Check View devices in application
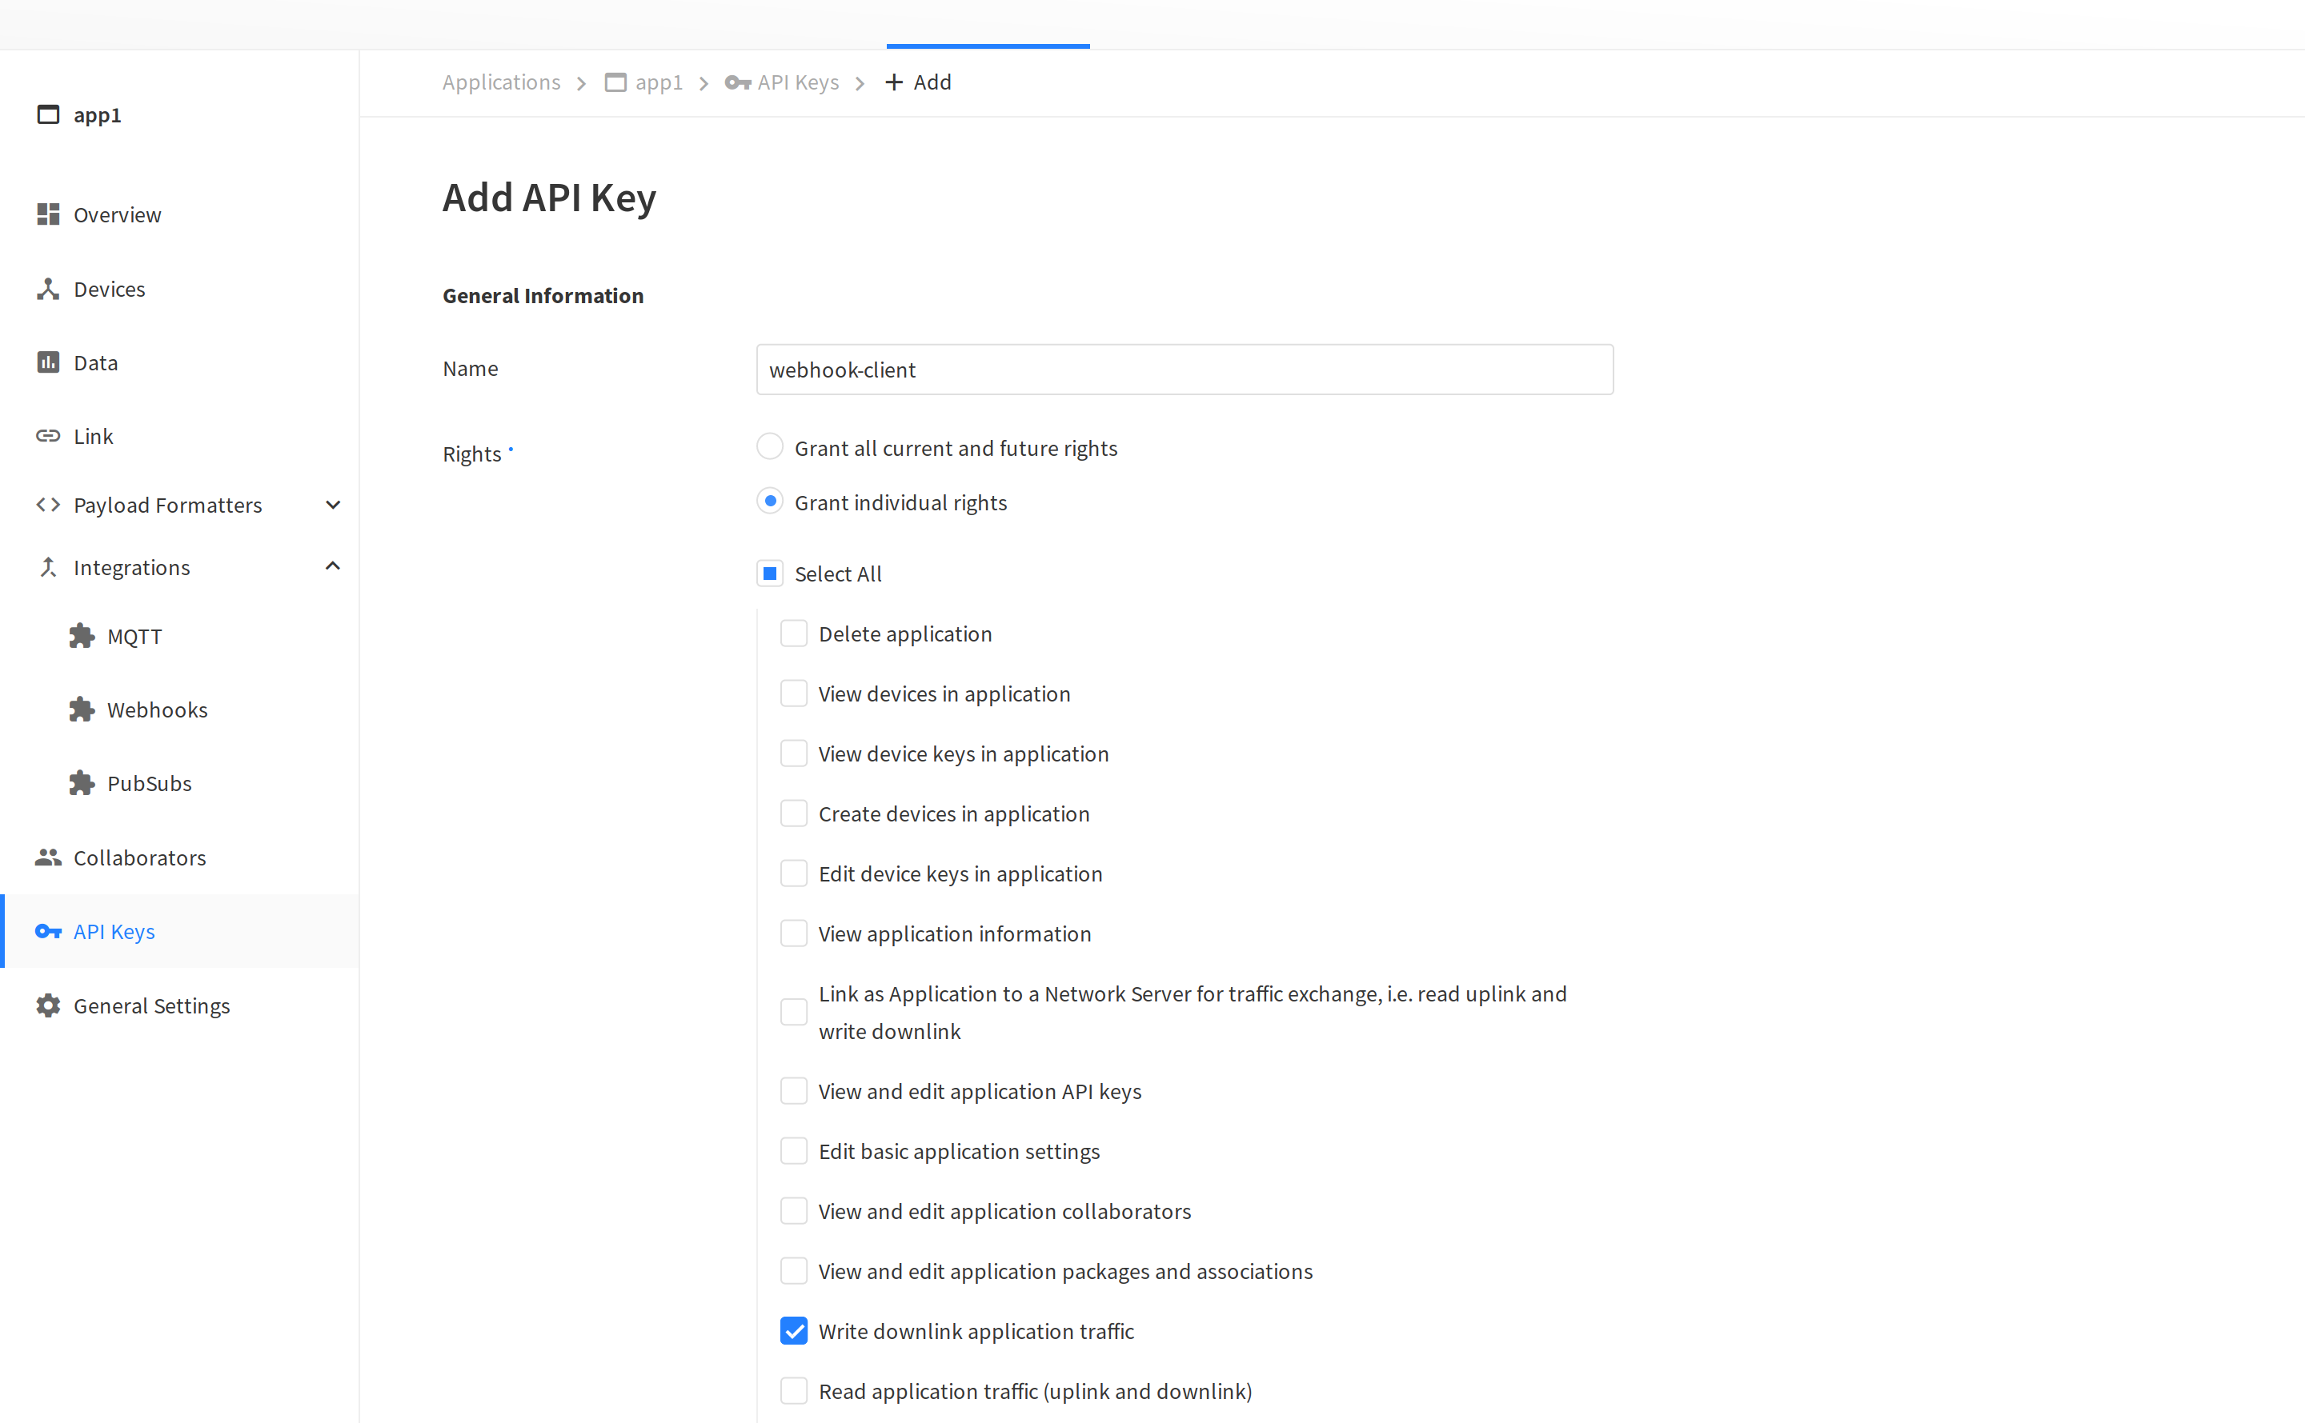Image resolution: width=2305 pixels, height=1423 pixels. click(x=794, y=694)
